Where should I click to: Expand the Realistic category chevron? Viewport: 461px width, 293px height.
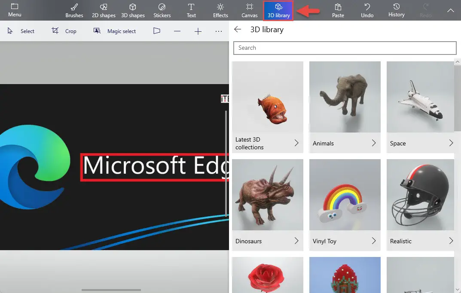pyautogui.click(x=451, y=241)
